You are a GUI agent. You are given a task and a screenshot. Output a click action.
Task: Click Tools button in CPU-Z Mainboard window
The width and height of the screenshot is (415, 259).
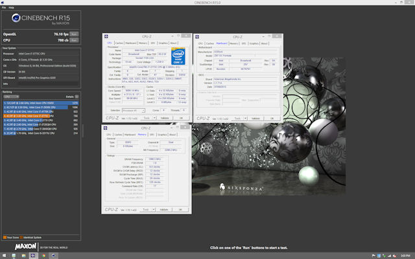(x=237, y=118)
